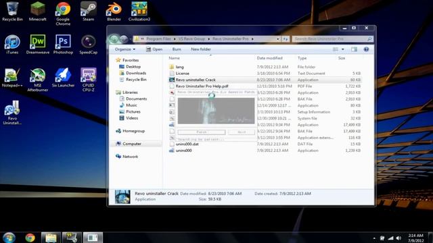Select the Revo Uninstaller desktop shortcut
This screenshot has height=243, width=433.
(x=12, y=113)
